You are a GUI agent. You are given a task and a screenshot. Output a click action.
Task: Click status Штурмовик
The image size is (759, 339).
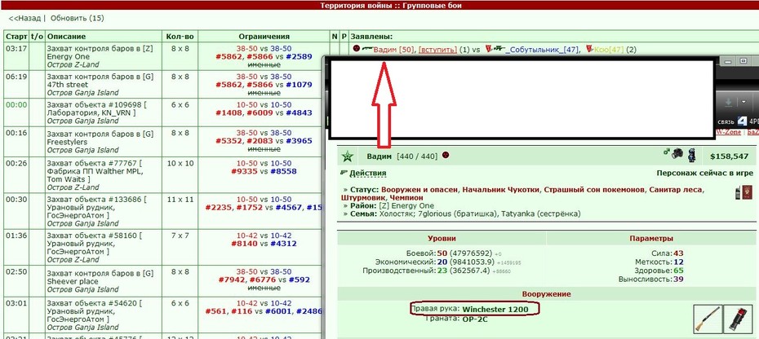click(362, 198)
